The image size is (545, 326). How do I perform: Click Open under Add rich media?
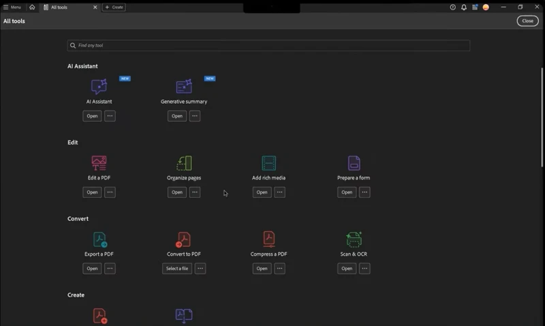pos(262,192)
